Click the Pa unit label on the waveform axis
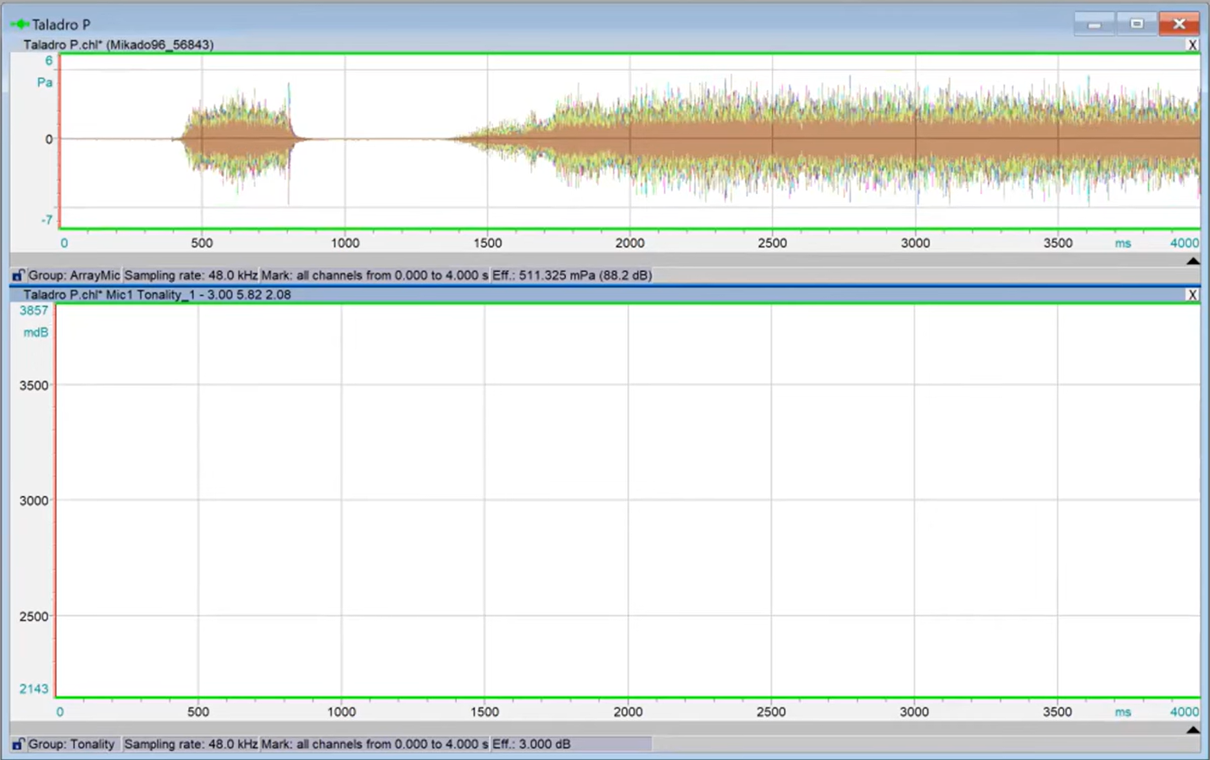This screenshot has height=760, width=1210. (45, 82)
